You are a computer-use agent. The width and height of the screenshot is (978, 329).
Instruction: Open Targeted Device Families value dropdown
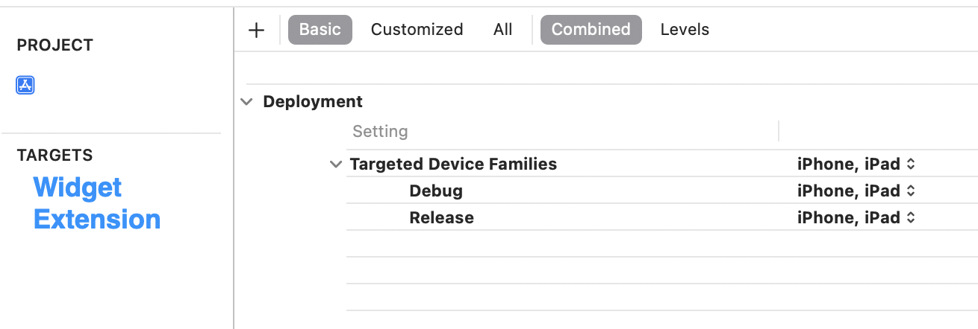[856, 164]
